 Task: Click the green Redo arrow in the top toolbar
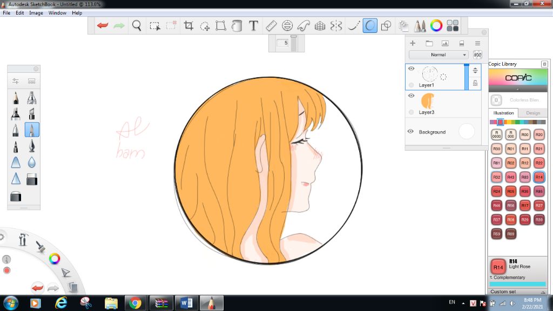coord(119,26)
